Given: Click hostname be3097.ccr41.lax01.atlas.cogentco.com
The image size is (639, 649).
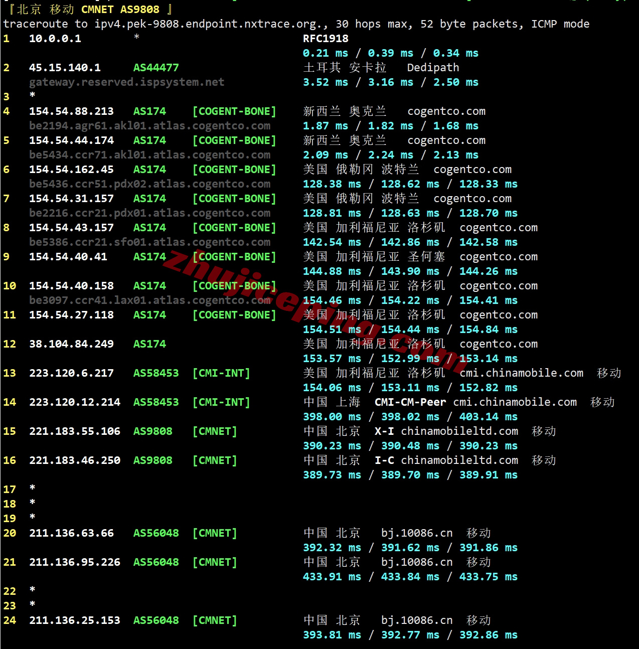Looking at the screenshot, I should coord(149,300).
